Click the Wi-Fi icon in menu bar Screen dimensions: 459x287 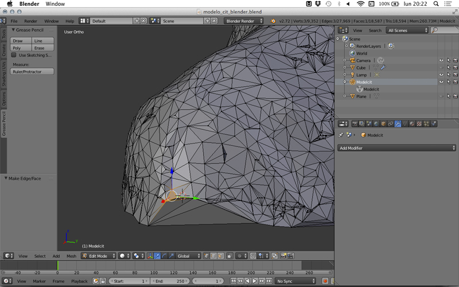(x=361, y=4)
